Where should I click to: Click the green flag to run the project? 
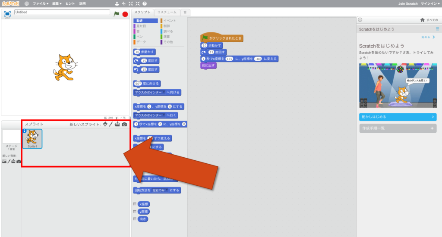(x=116, y=14)
